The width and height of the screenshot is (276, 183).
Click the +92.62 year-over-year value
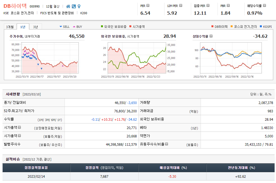coord(240,177)
